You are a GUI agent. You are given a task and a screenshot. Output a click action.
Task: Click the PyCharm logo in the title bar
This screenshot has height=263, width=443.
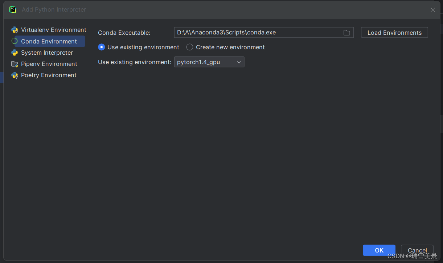tap(13, 10)
